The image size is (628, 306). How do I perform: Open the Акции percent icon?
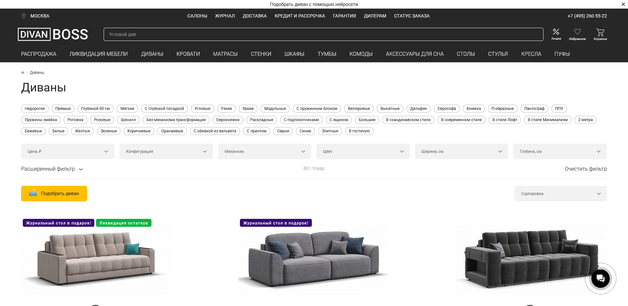click(x=556, y=32)
